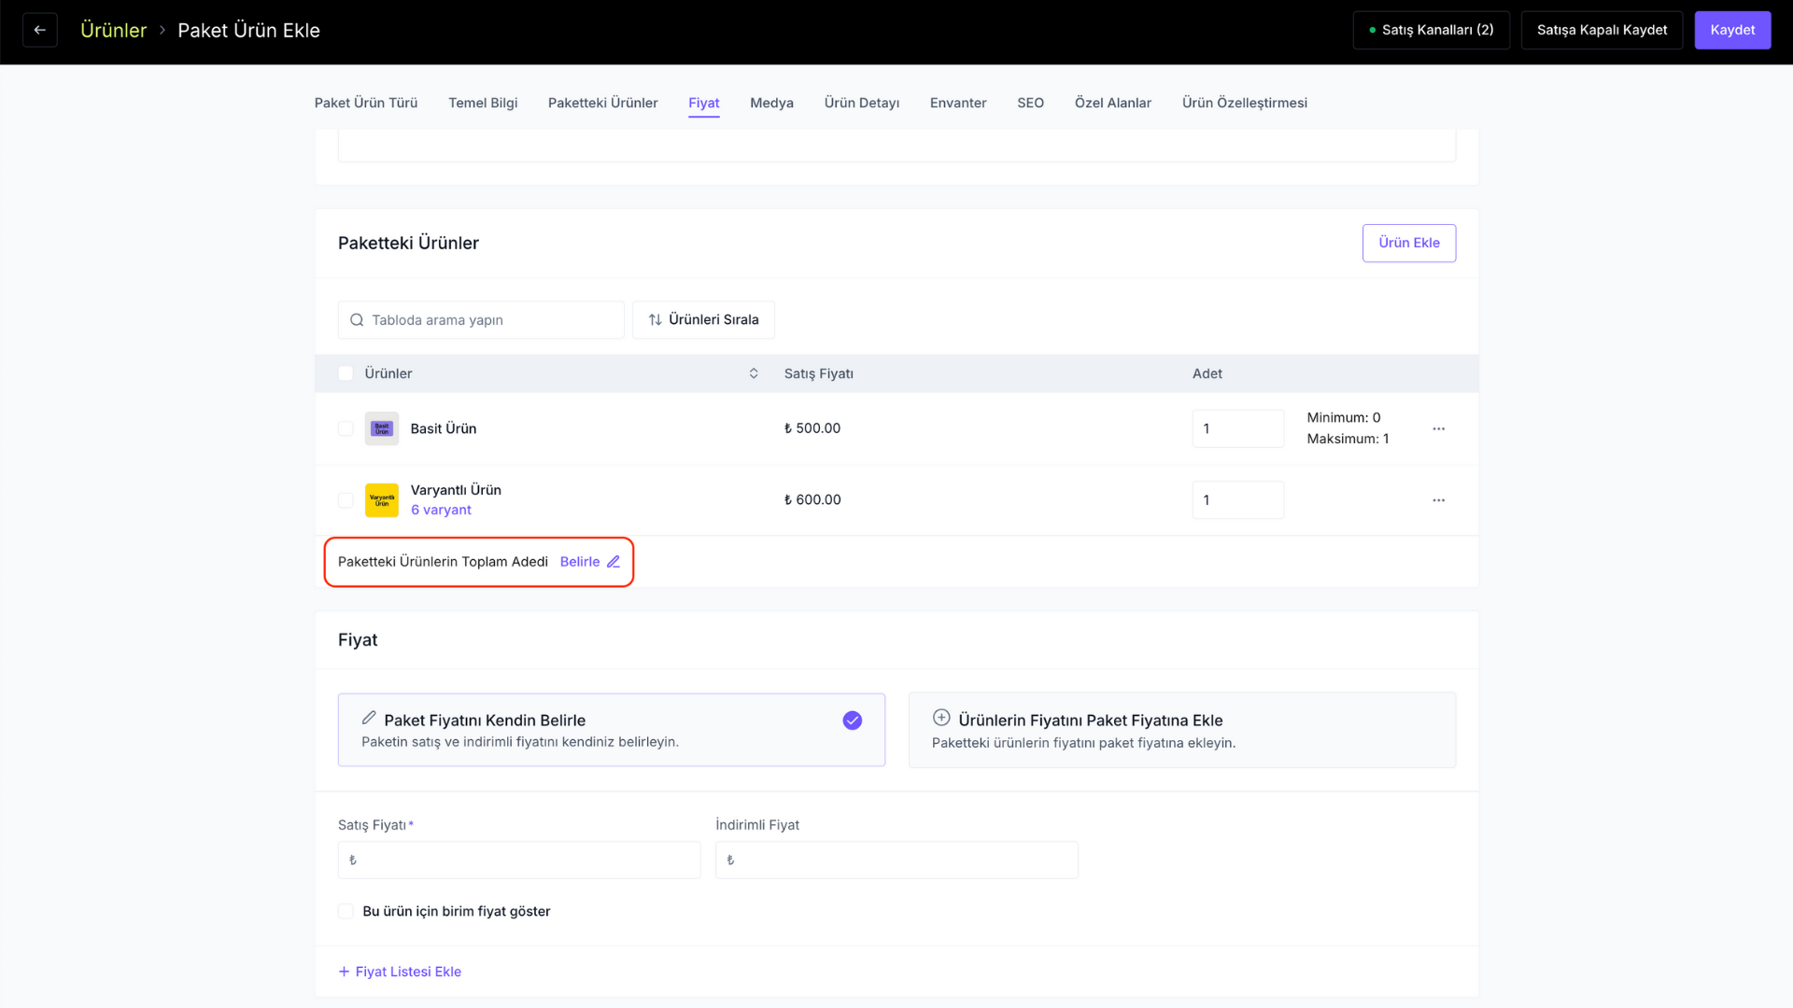Open Satış Kanalları (2) menu
This screenshot has height=1008, width=1793.
click(1431, 30)
